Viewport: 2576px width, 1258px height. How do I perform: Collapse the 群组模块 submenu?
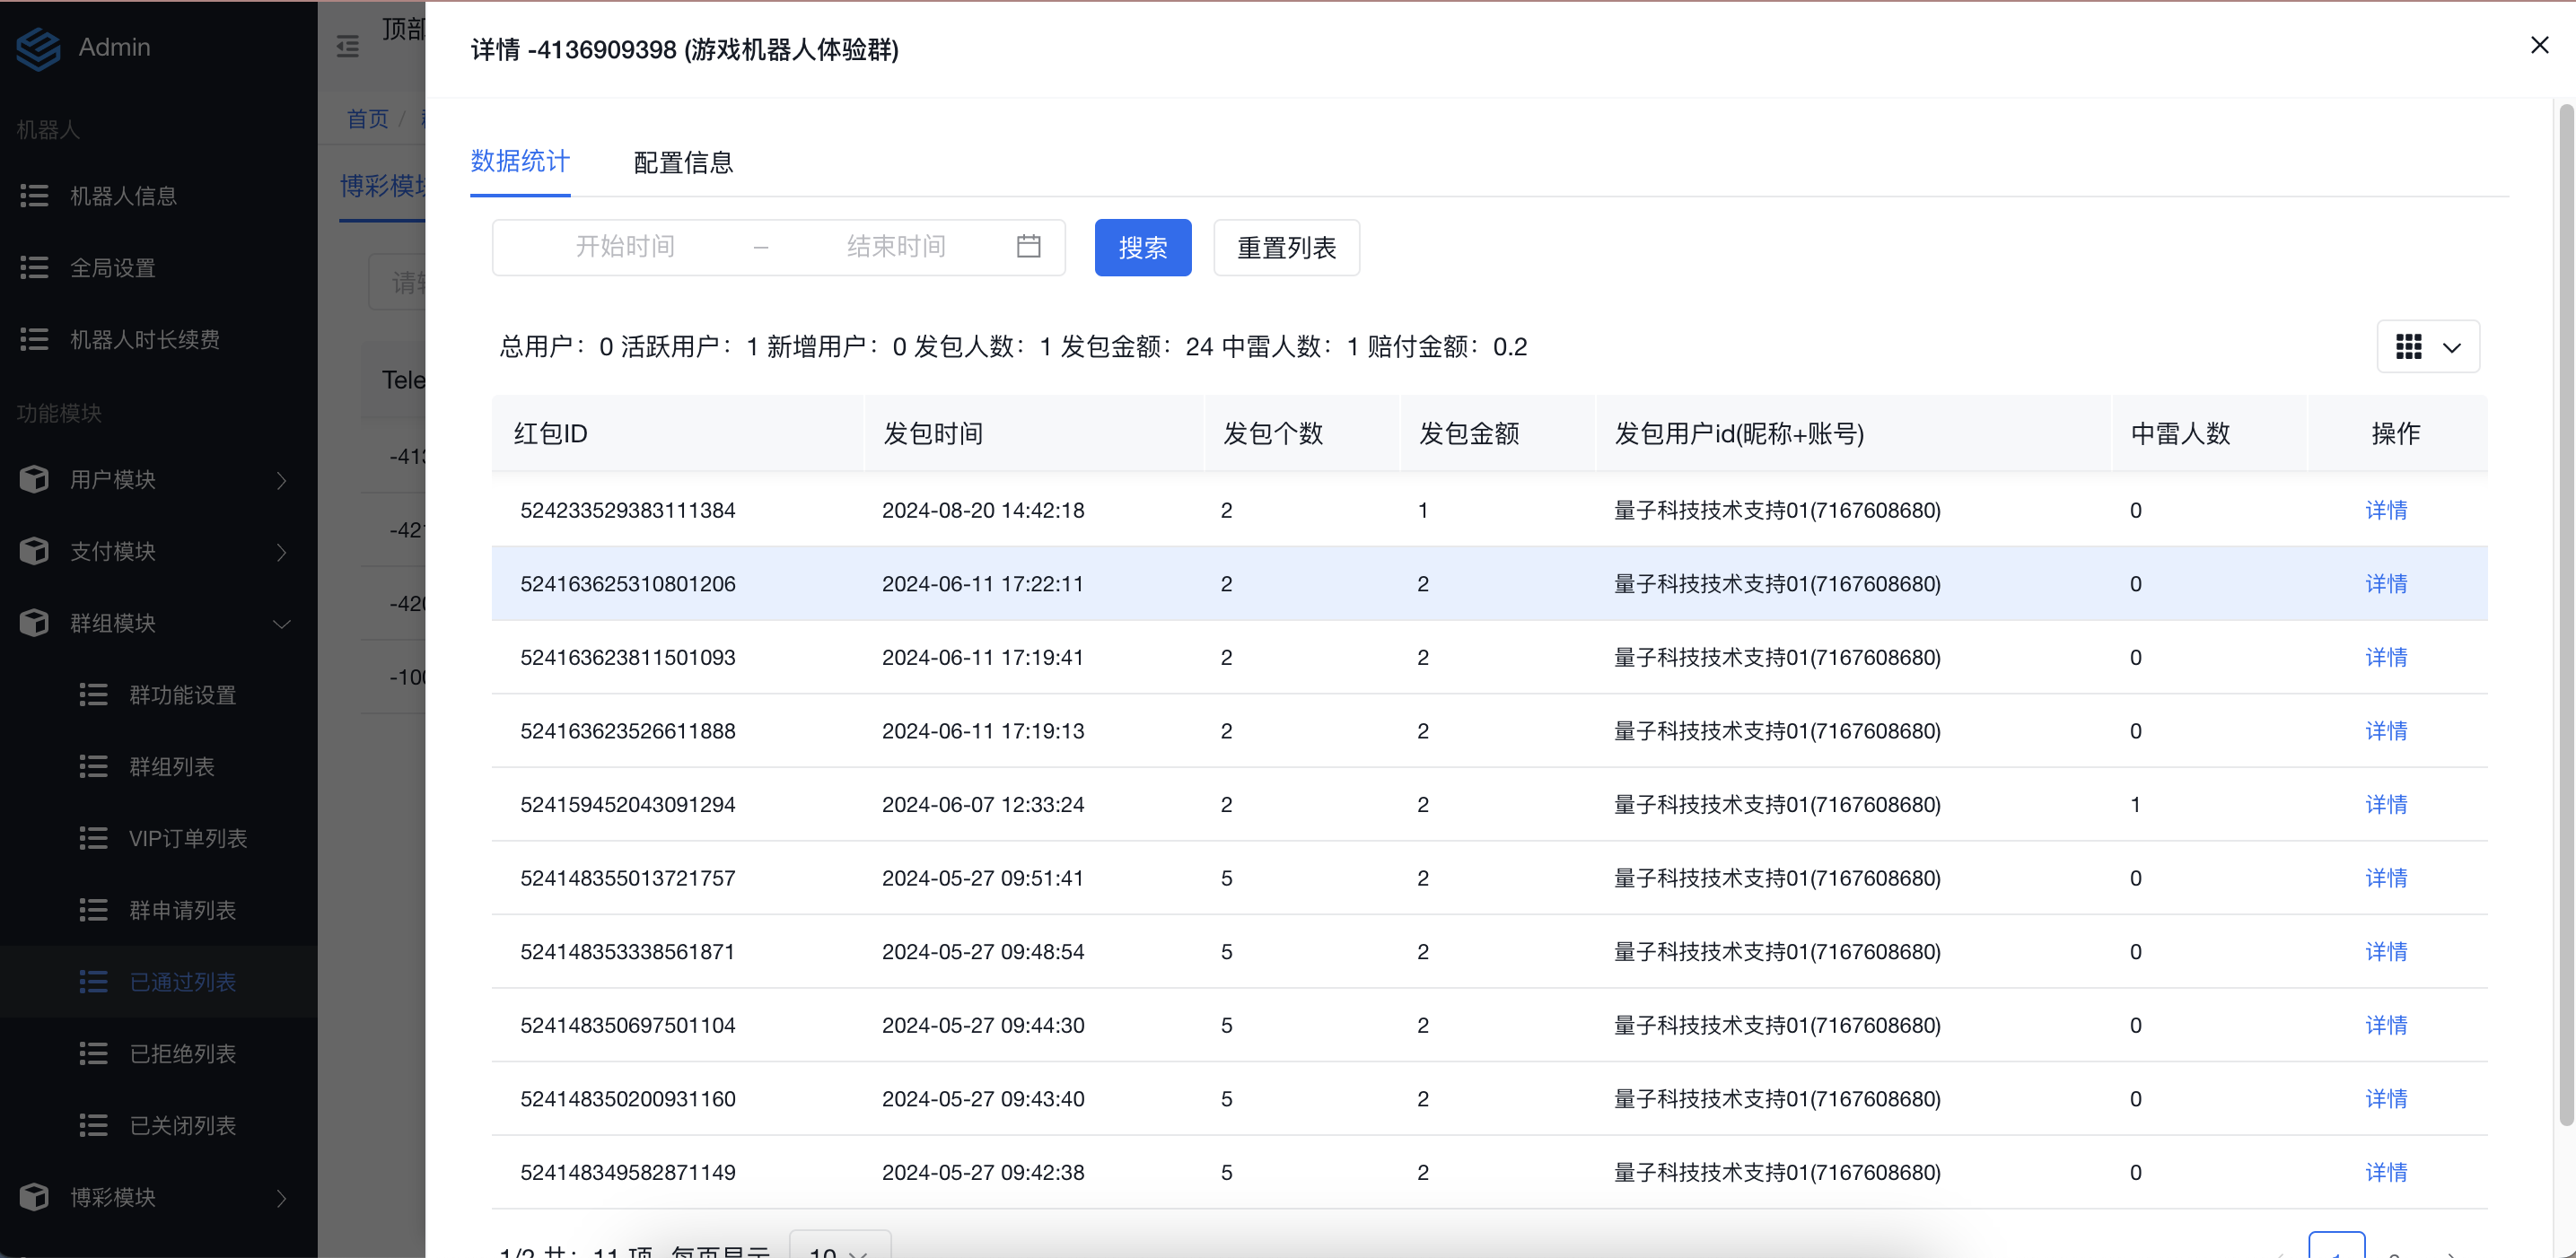pos(282,623)
